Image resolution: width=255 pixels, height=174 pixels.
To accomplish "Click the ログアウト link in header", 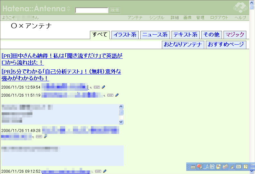I will pyautogui.click(x=219, y=18).
